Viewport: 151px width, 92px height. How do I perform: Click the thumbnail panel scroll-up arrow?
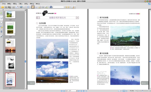tap(25, 12)
